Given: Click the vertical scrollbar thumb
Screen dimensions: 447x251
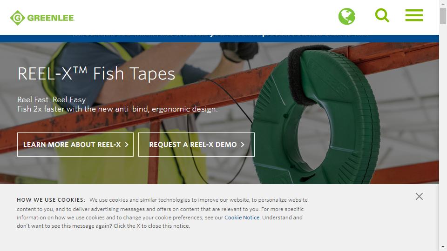Looking at the screenshot, I should [443, 16].
